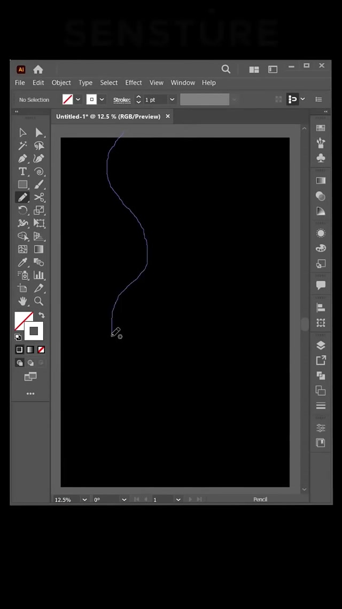The height and width of the screenshot is (609, 342).
Task: Open the Object menu
Action: (61, 82)
